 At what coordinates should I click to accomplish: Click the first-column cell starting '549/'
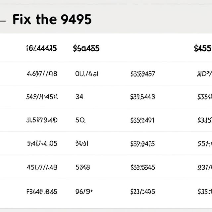pyautogui.click(x=42, y=97)
